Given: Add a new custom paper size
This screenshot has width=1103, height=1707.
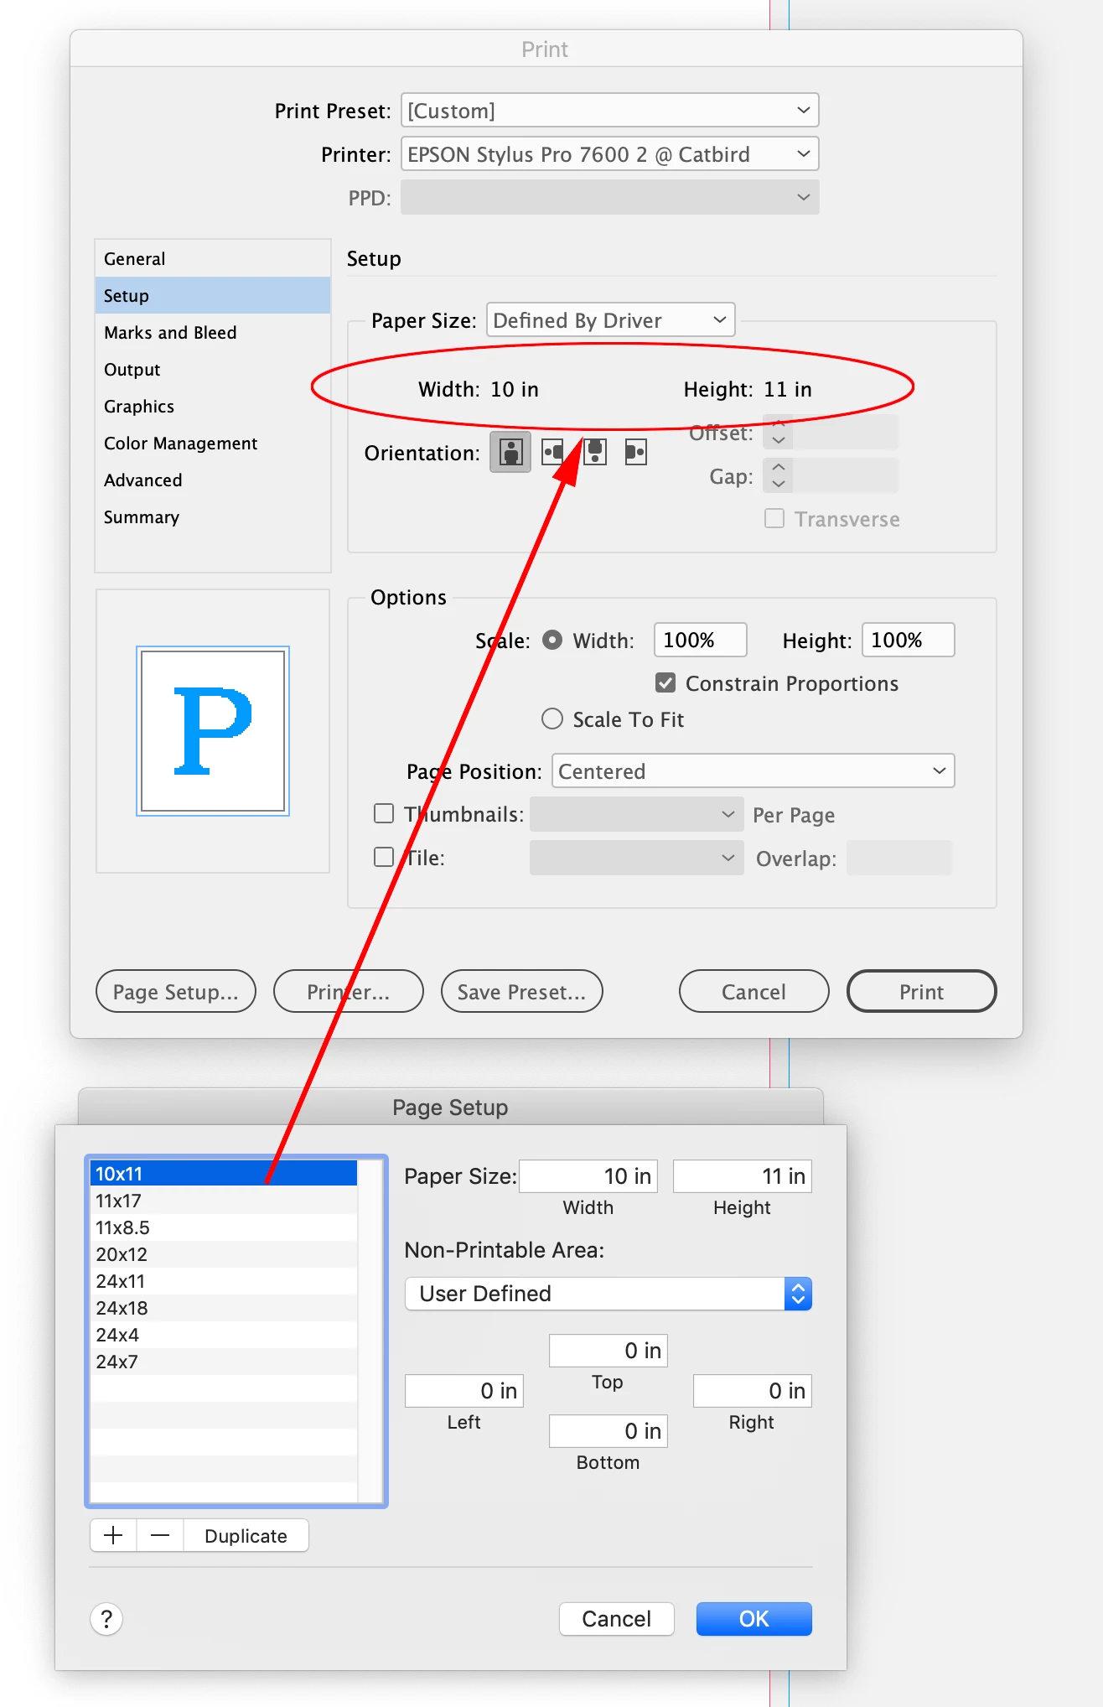Looking at the screenshot, I should pos(113,1535).
